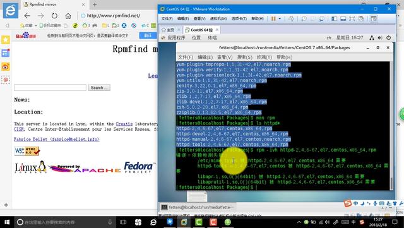The height and width of the screenshot is (228, 404).
Task: Open the Windows Start menu
Action: coord(7,222)
